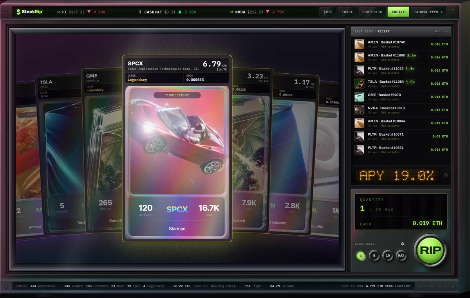Screen dimensions: 470x298
Task: Click '$4.2M volume' in status bar
Action: point(282,286)
